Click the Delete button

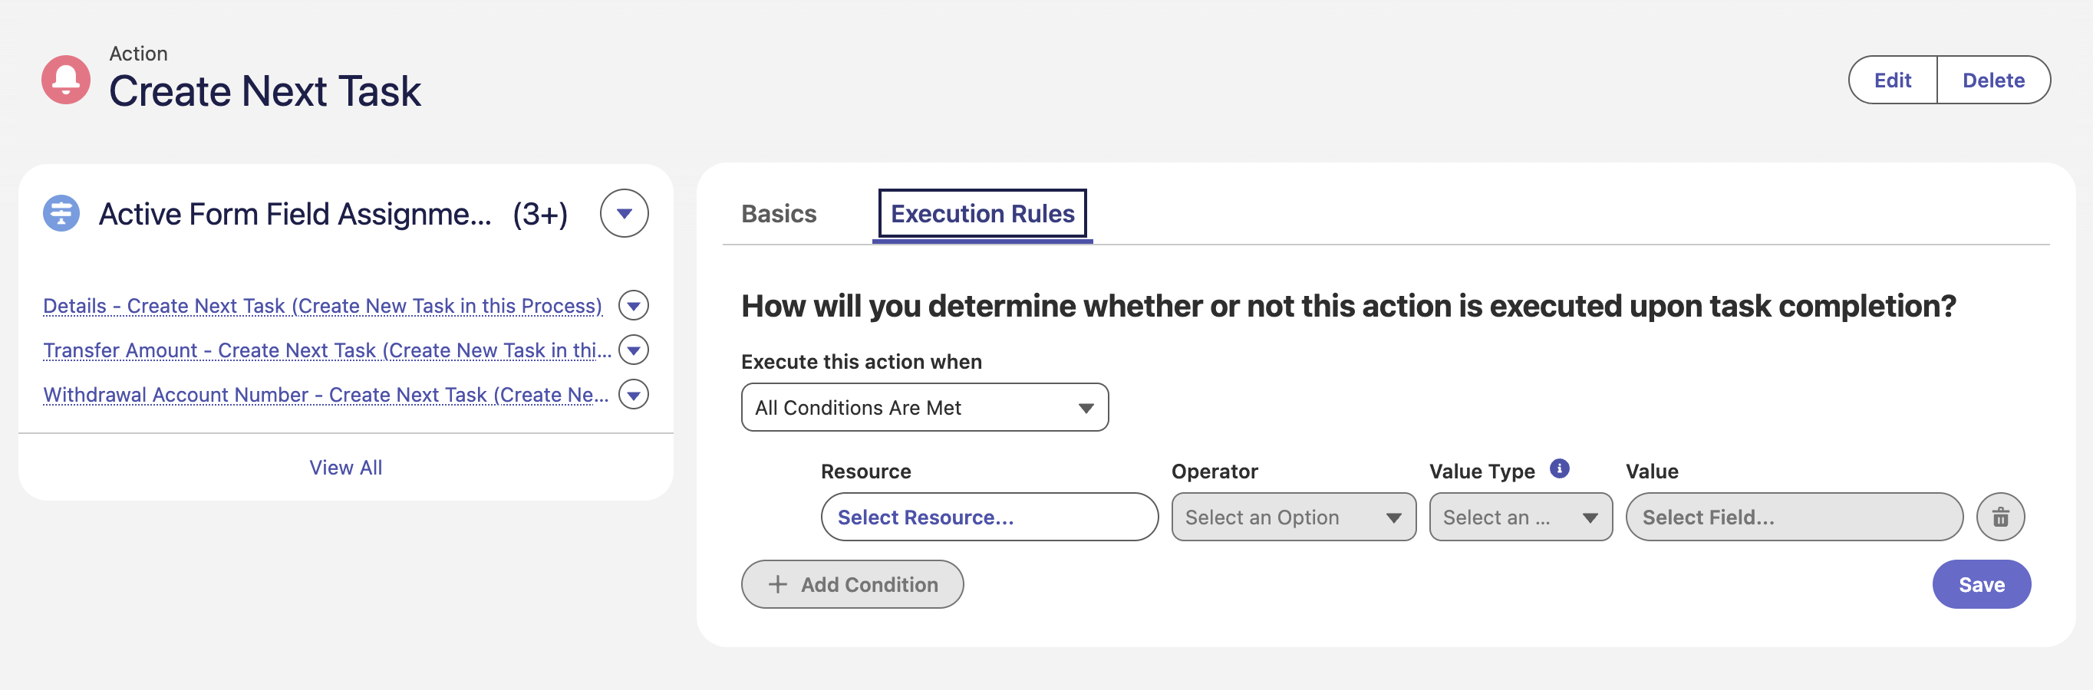coord(1993,80)
